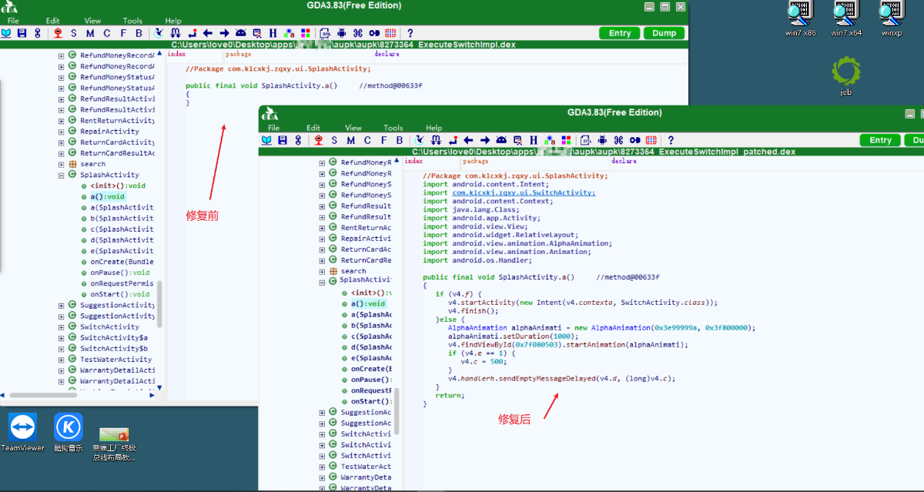The image size is (924, 492).
Task: Click the Dump button in the rear GDA window
Action: [664, 33]
